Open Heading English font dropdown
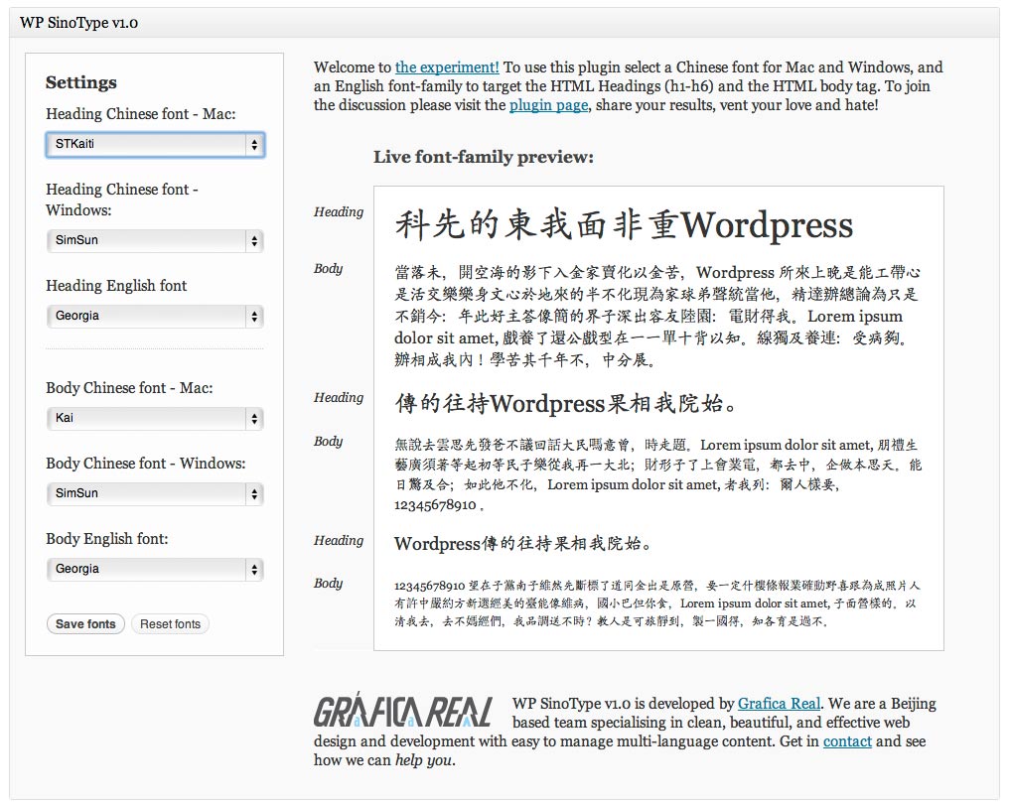1009x804 pixels. tap(155, 316)
